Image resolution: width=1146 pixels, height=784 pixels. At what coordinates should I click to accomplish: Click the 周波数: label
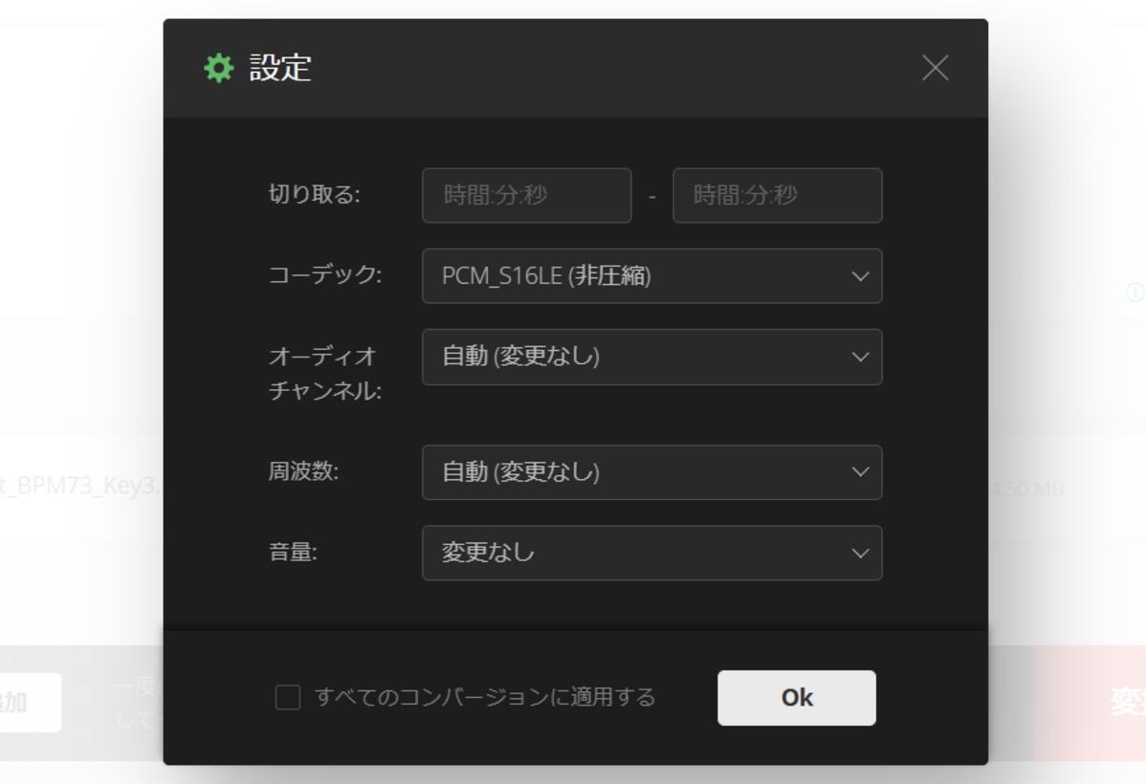[303, 471]
